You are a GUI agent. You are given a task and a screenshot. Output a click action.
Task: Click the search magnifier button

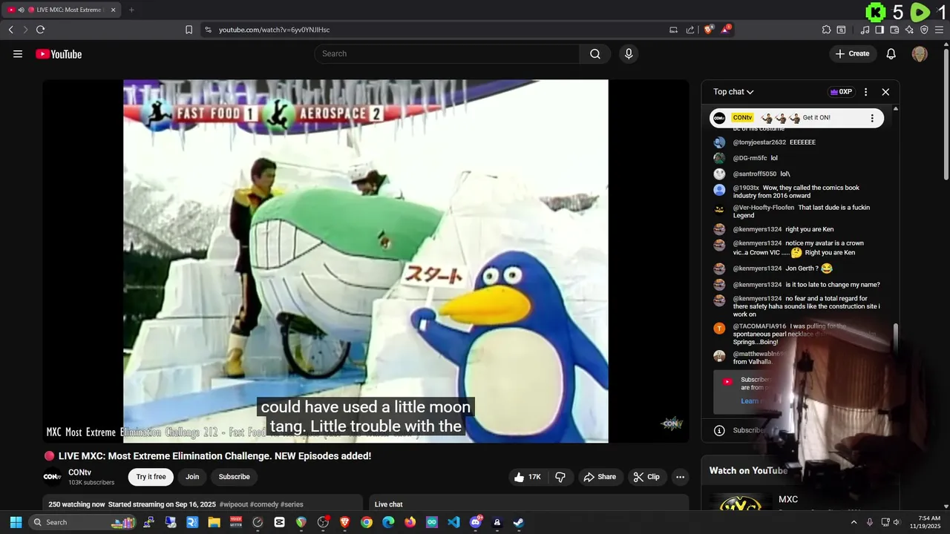pyautogui.click(x=595, y=53)
